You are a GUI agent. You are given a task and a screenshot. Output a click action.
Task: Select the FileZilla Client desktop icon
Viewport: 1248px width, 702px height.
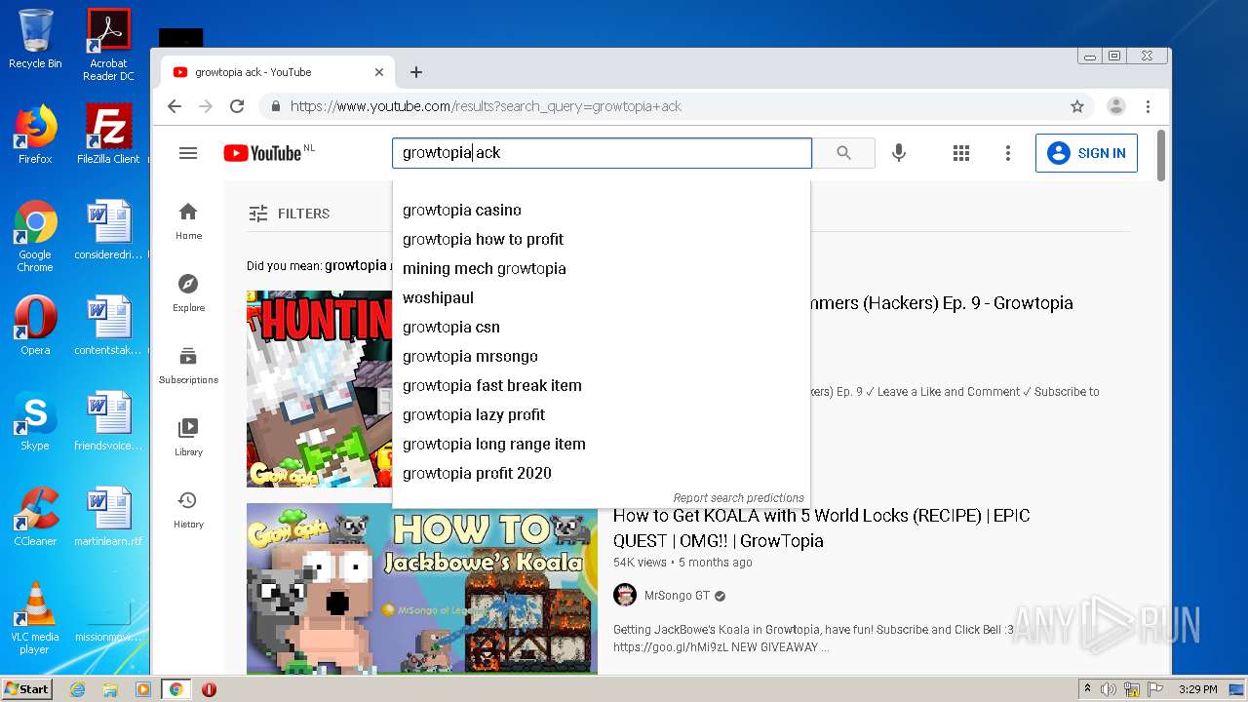point(110,135)
